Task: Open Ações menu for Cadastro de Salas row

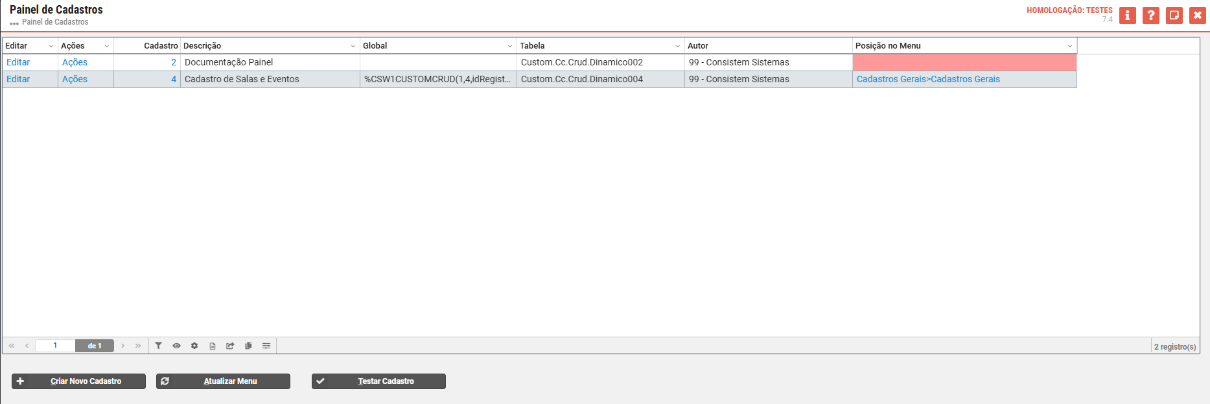Action: click(x=75, y=79)
